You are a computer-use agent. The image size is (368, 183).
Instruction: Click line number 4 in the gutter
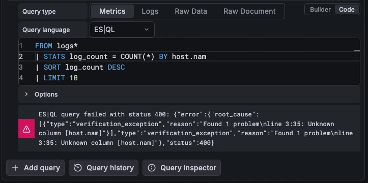21,78
